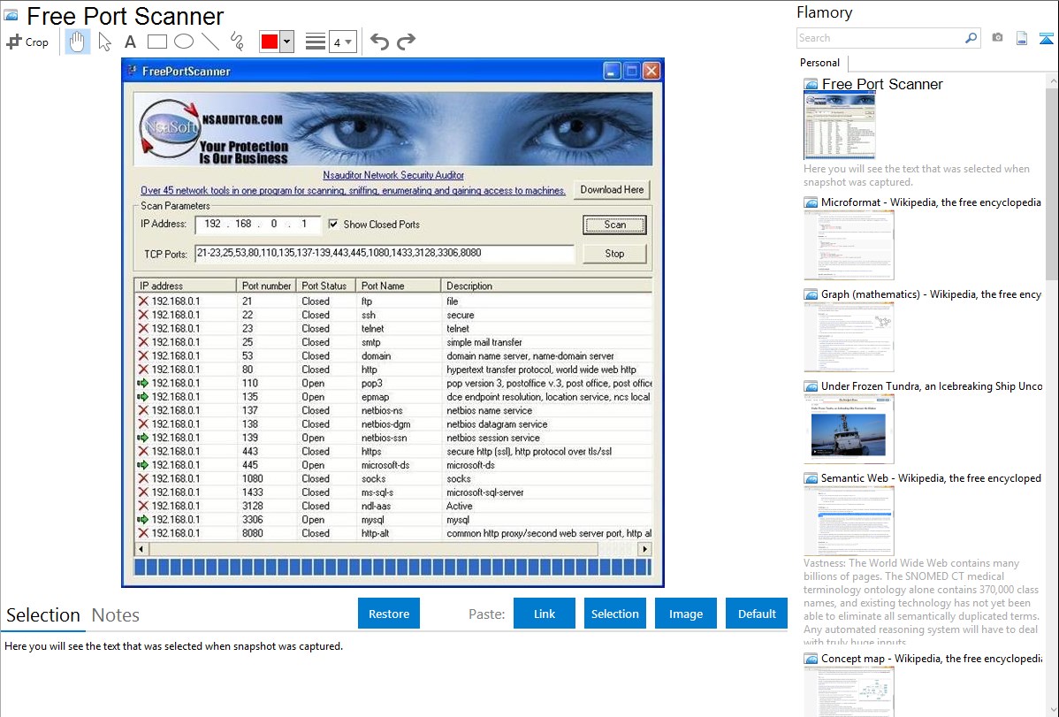Click the search magnifier icon

971,38
